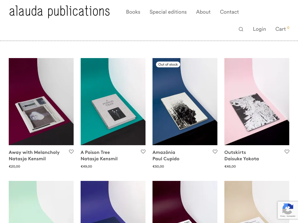The width and height of the screenshot is (298, 223).
Task: Click heart icon next to Outskirts
Action: click(x=287, y=152)
